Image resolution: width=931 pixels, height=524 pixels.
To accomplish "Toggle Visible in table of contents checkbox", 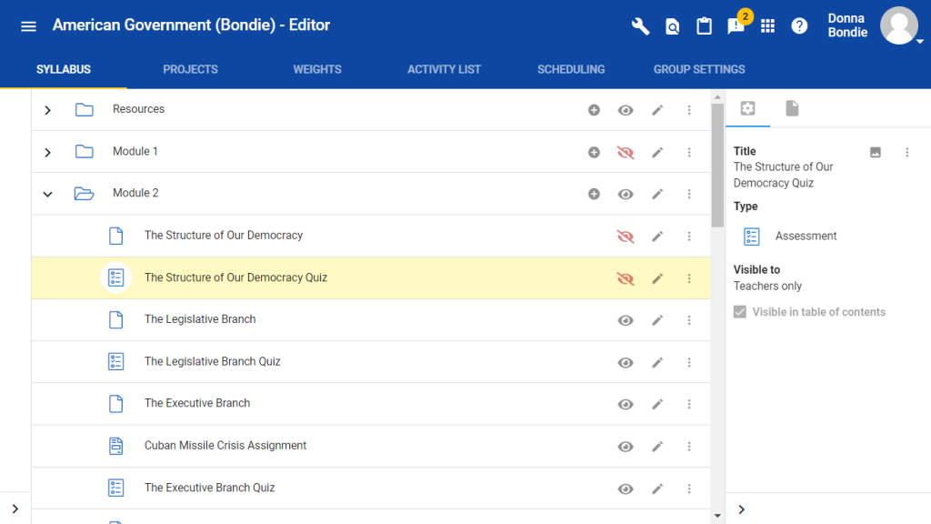I will [x=741, y=312].
